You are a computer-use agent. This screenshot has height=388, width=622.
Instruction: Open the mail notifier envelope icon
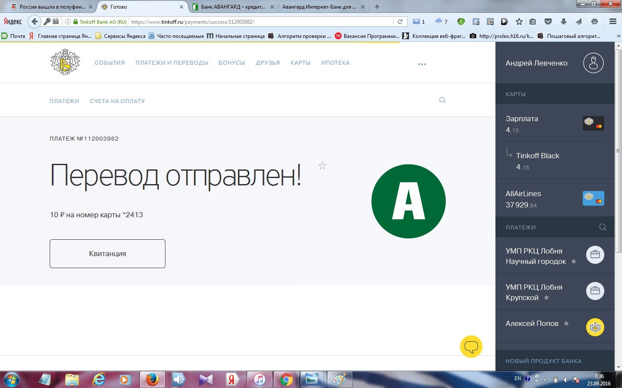(416, 22)
